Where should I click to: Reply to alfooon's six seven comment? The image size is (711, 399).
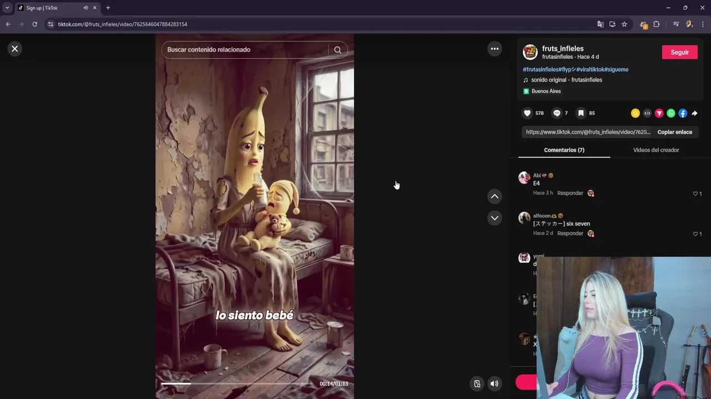point(570,233)
